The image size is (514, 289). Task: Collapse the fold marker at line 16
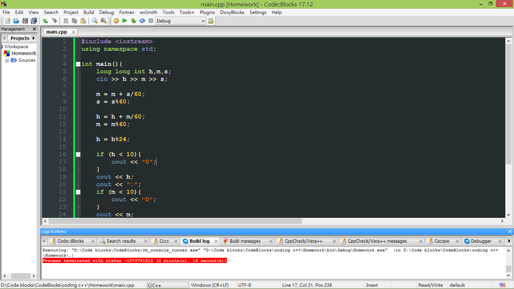[x=78, y=154]
